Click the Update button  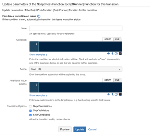[80, 129]
